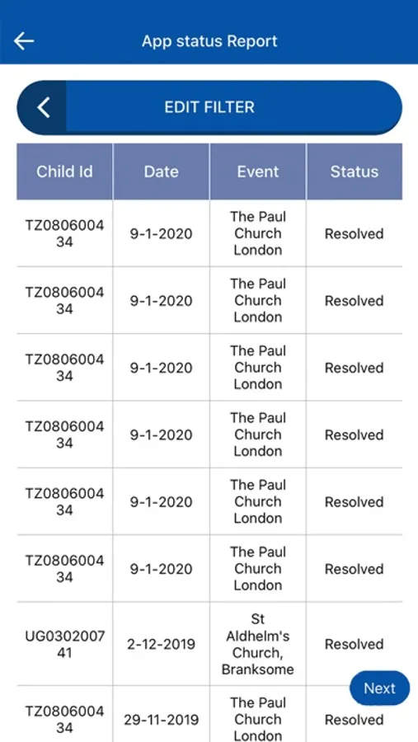Tap last row The Paul Church London event
This screenshot has width=418, height=742.
tap(258, 719)
